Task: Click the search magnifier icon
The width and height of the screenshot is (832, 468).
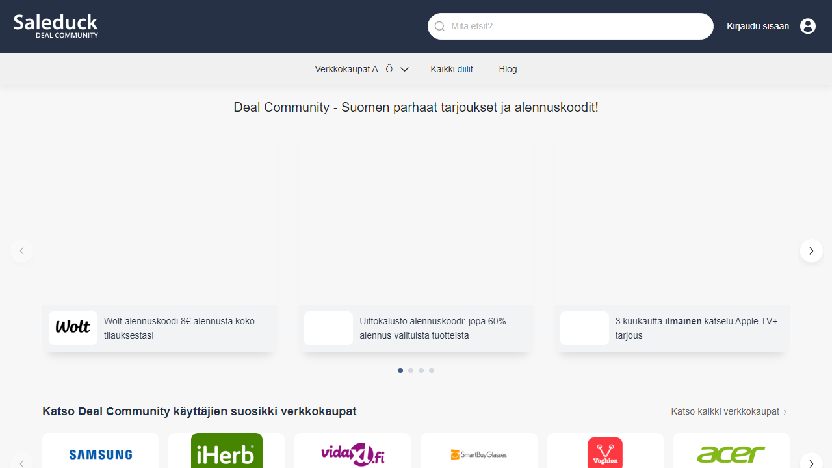Action: click(x=439, y=26)
